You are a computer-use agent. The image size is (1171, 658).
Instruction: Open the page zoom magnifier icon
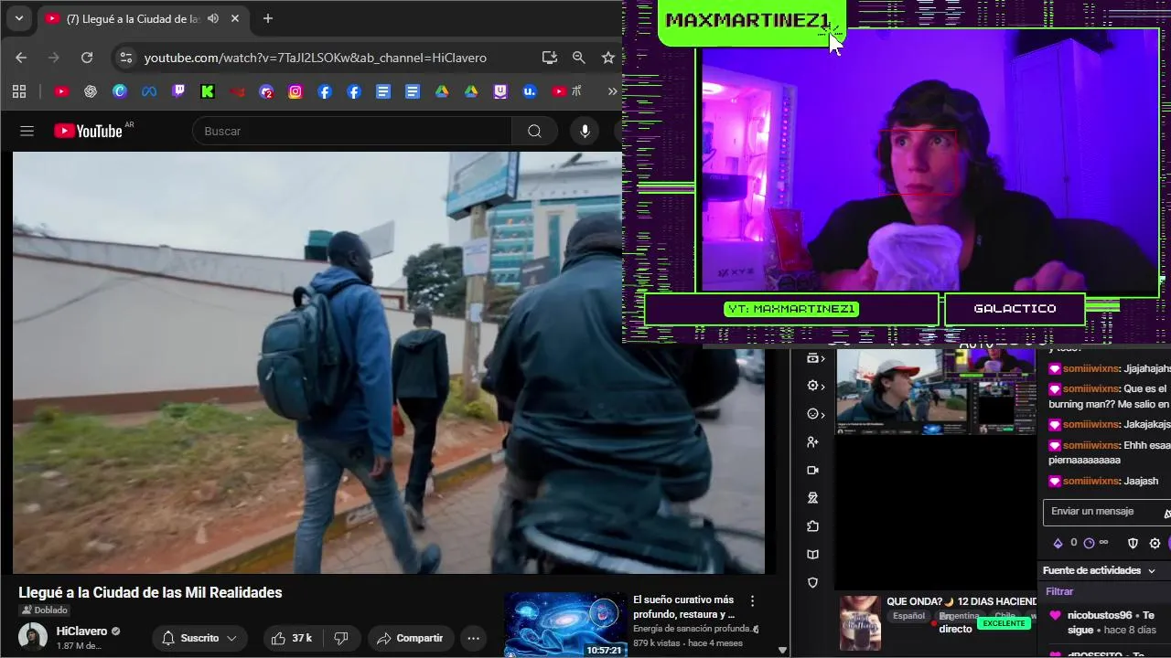click(x=578, y=58)
